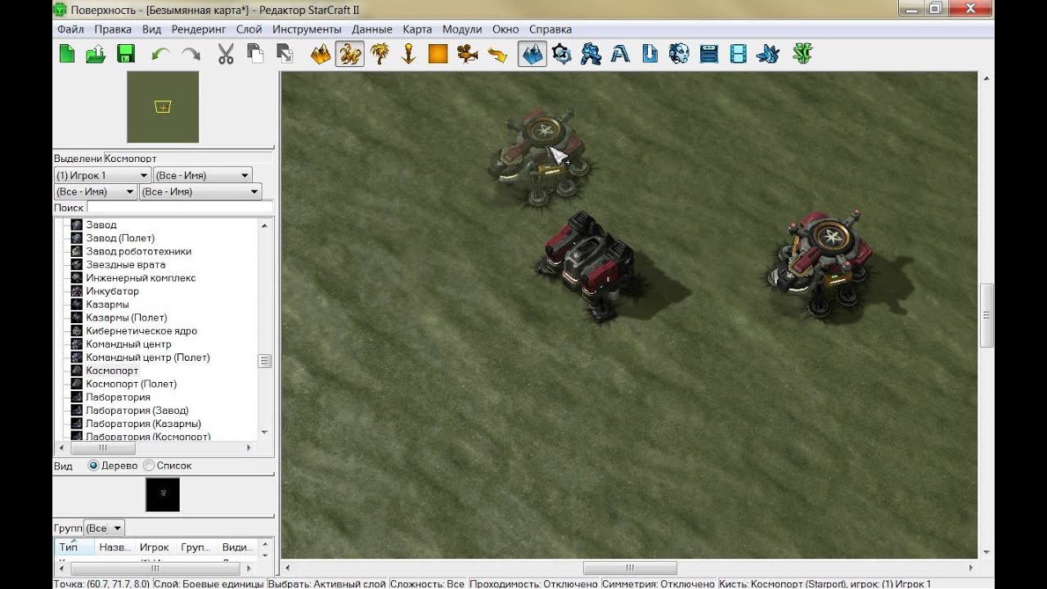Select Звездные врата in the list
Image resolution: width=1047 pixels, height=589 pixels.
(x=125, y=264)
